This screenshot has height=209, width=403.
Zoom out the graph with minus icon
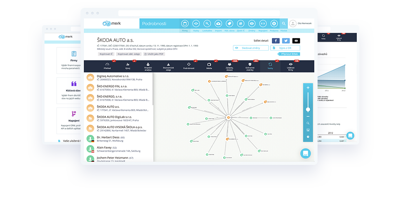(x=308, y=117)
